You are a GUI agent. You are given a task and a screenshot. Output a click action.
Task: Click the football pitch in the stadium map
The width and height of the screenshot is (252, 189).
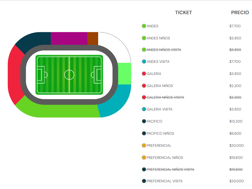click(x=69, y=75)
